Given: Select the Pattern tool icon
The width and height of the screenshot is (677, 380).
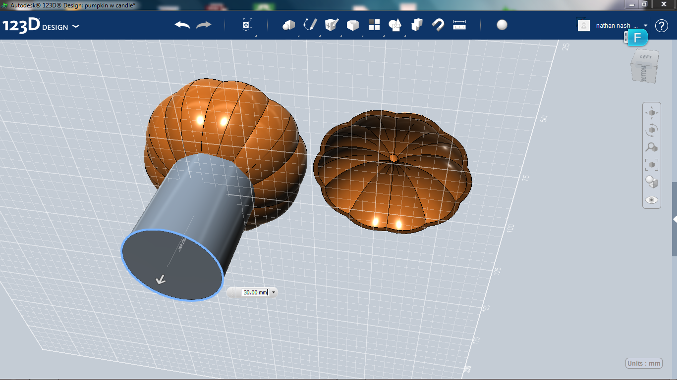Looking at the screenshot, I should (374, 25).
